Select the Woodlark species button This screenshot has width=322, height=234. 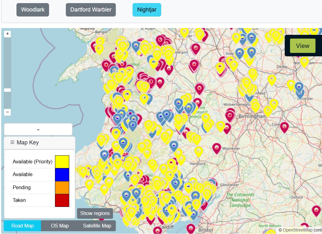point(33,10)
